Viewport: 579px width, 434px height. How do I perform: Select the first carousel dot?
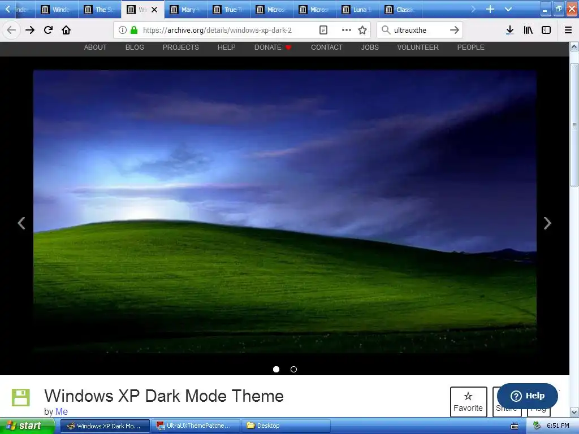(276, 369)
